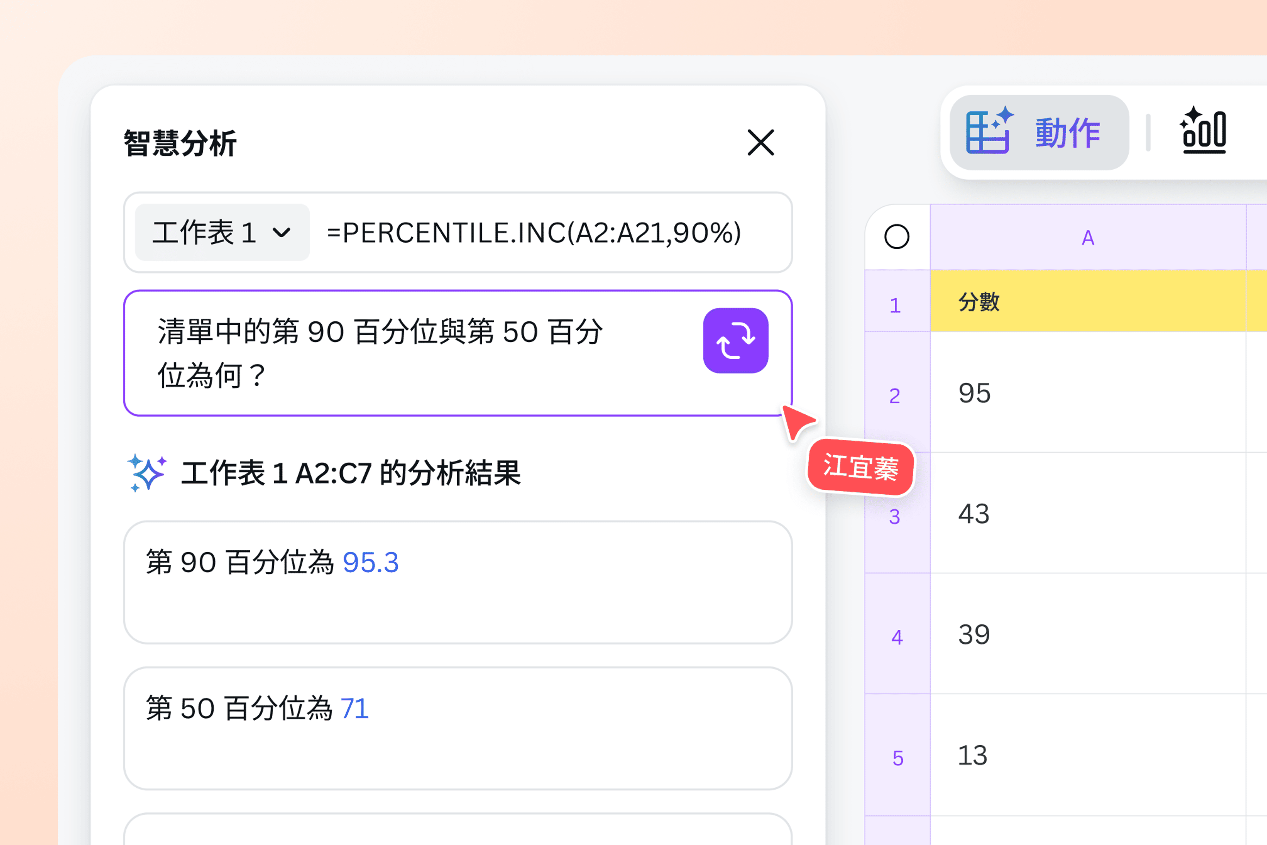Select column A header

coord(1088,237)
